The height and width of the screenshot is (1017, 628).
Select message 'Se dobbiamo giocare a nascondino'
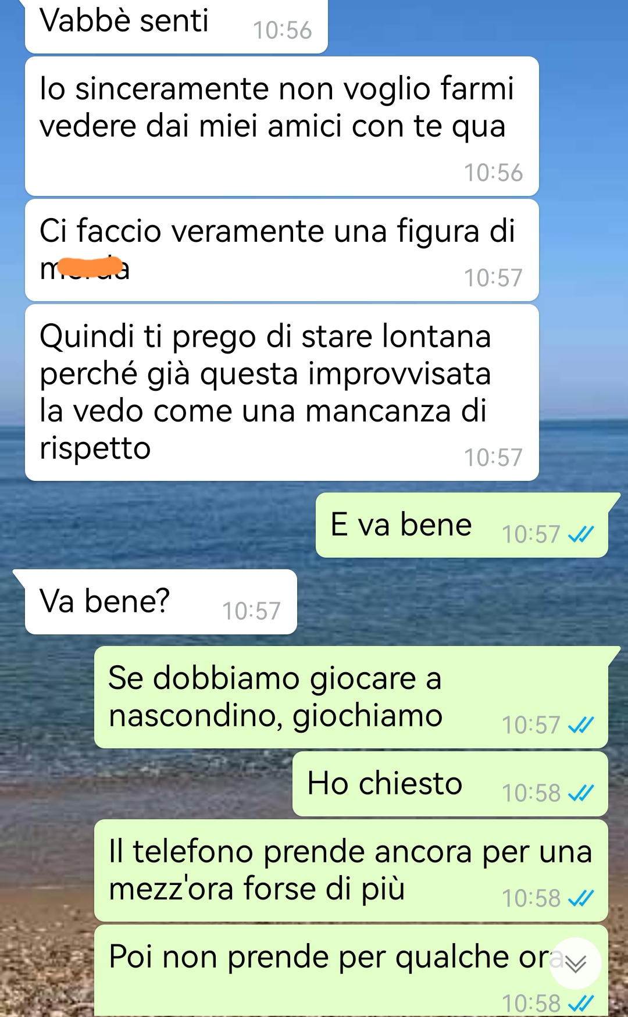click(x=351, y=697)
